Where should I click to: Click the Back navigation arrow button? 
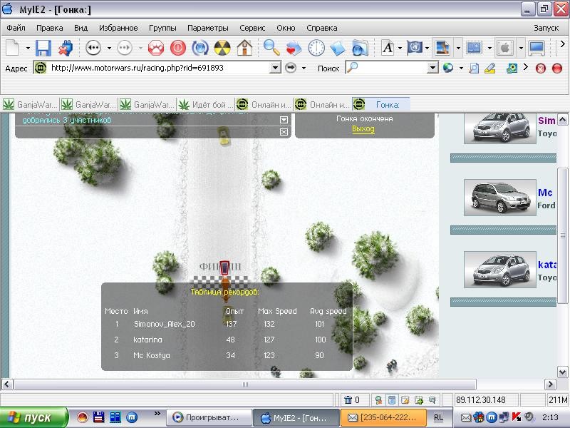[x=93, y=48]
